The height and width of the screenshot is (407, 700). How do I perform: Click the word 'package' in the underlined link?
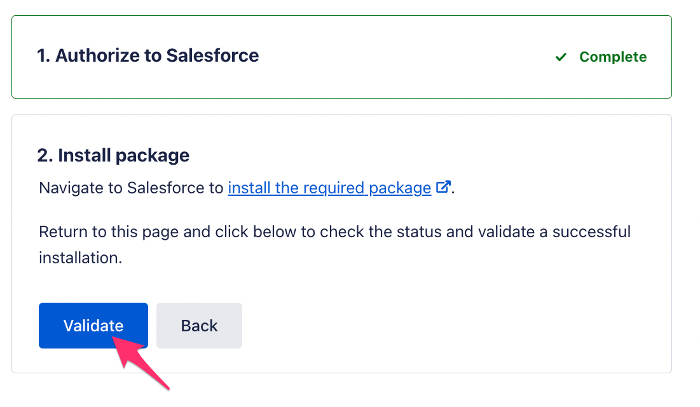click(x=400, y=188)
